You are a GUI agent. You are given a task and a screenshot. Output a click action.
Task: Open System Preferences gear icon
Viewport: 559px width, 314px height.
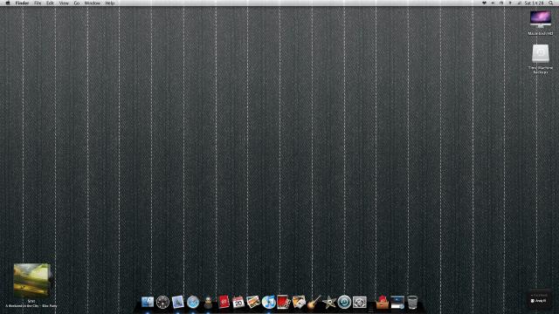point(359,302)
